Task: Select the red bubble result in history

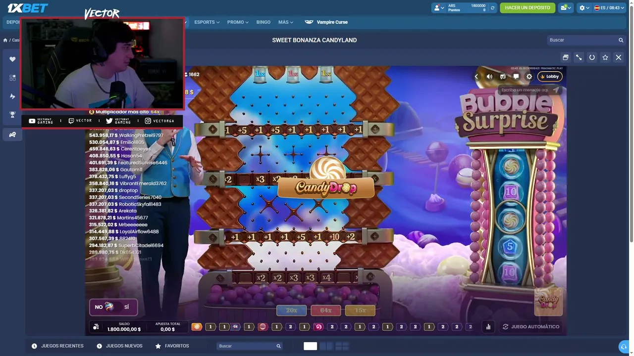Action: [263, 327]
